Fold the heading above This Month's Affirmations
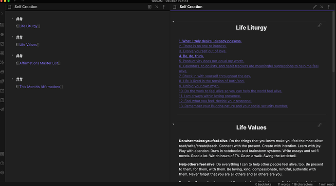Screen dimensions: 336x186 (x=12, y=79)
